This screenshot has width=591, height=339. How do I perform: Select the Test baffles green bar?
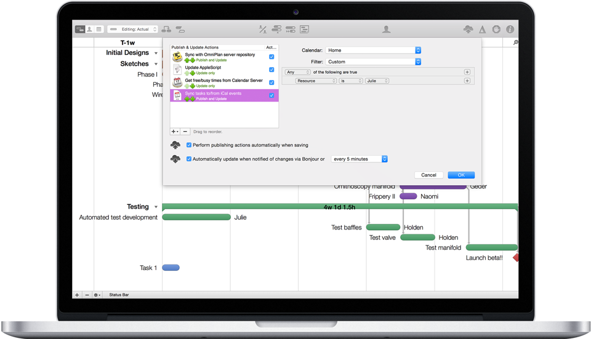(383, 227)
